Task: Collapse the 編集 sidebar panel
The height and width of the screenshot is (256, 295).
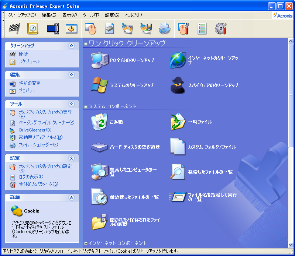Action: click(x=72, y=75)
